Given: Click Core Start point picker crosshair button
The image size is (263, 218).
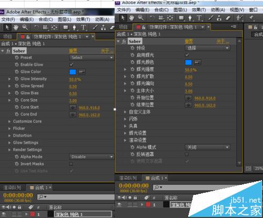Looking at the screenshot, I should tap(73, 107).
